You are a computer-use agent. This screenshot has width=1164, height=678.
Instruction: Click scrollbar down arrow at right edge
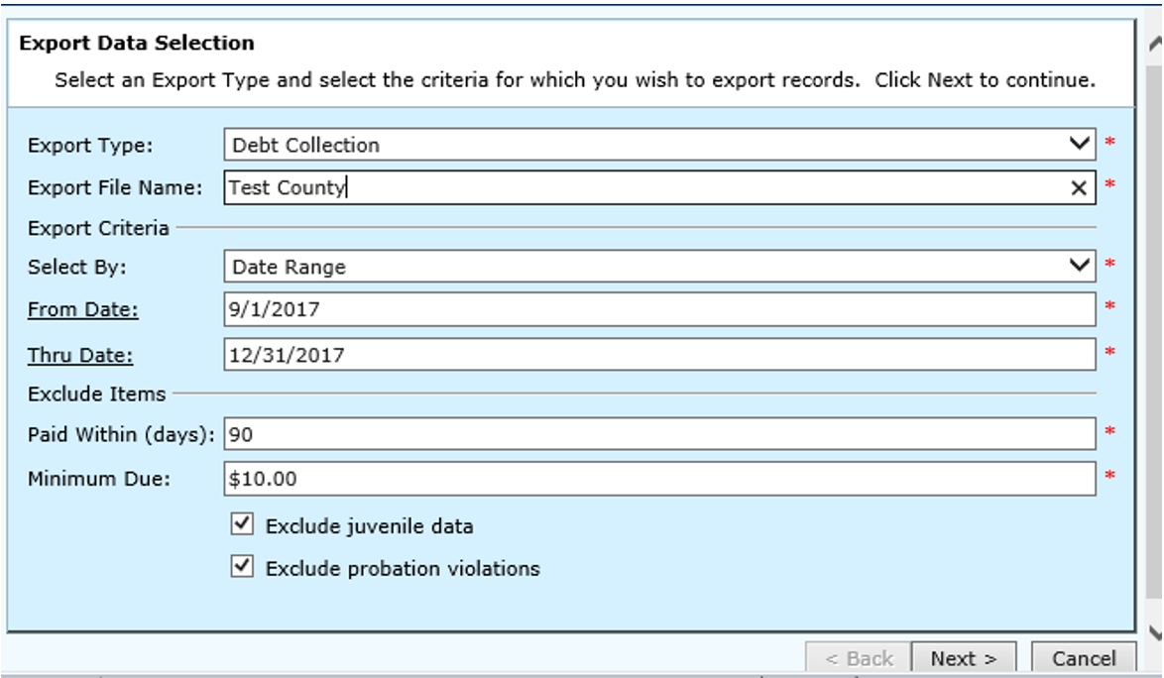pyautogui.click(x=1155, y=632)
